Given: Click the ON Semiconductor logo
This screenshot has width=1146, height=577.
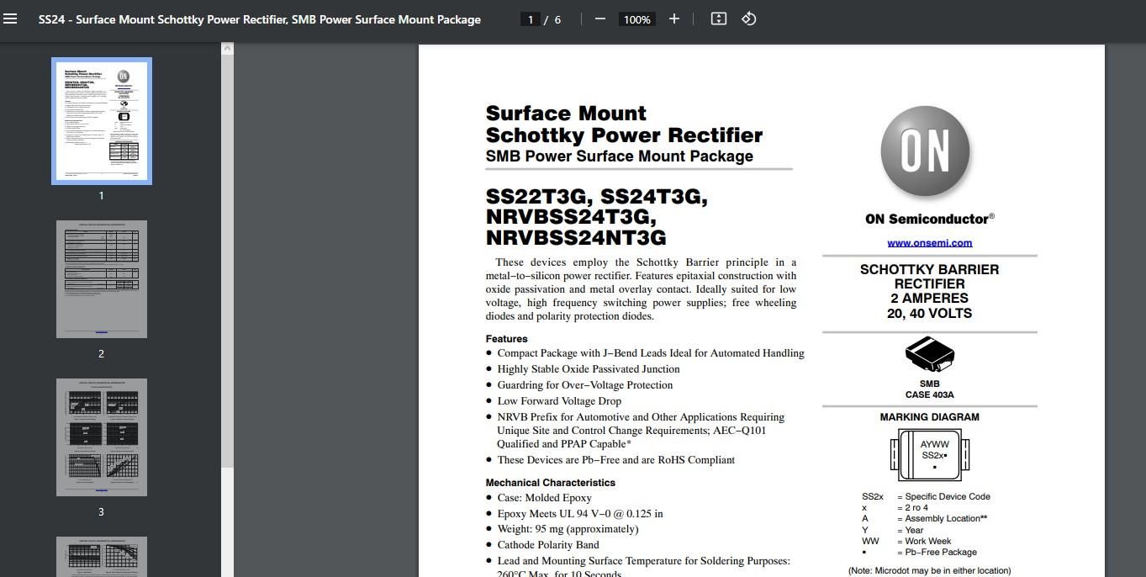Looking at the screenshot, I should 925,152.
